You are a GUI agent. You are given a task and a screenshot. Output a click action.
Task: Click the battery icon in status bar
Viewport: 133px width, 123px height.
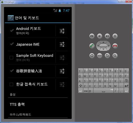(60, 11)
